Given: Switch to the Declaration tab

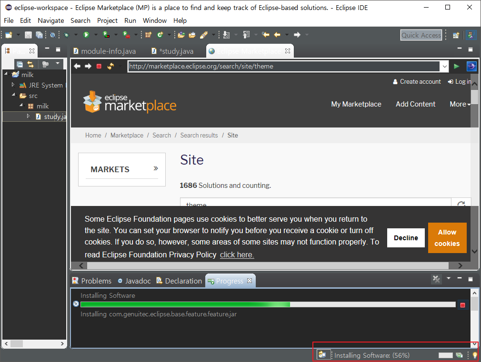Looking at the screenshot, I should click(x=180, y=281).
